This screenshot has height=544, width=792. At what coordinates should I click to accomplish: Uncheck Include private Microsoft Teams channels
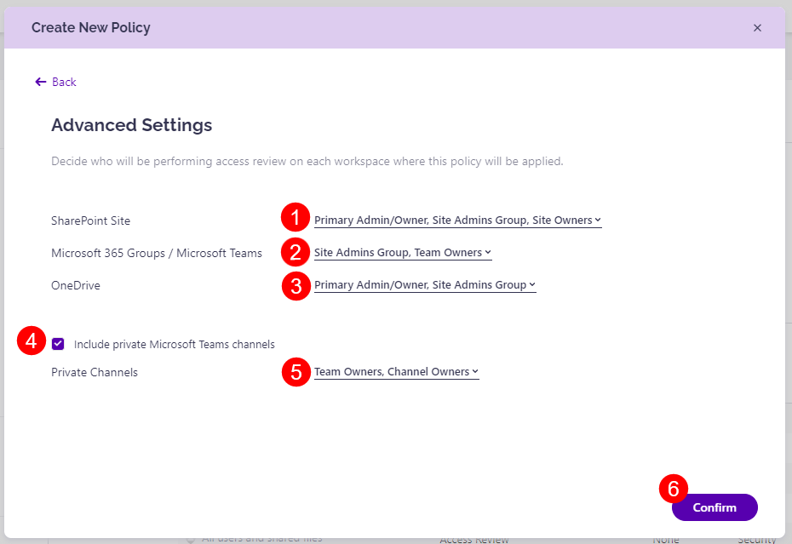(58, 344)
